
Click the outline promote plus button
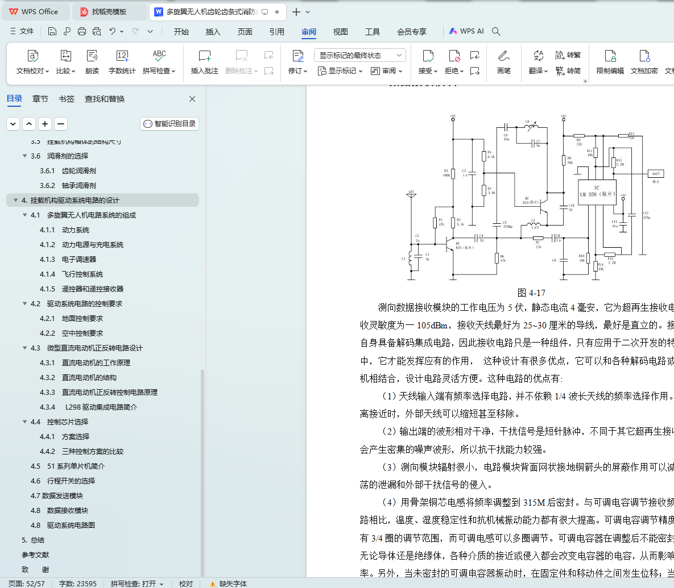pos(45,124)
